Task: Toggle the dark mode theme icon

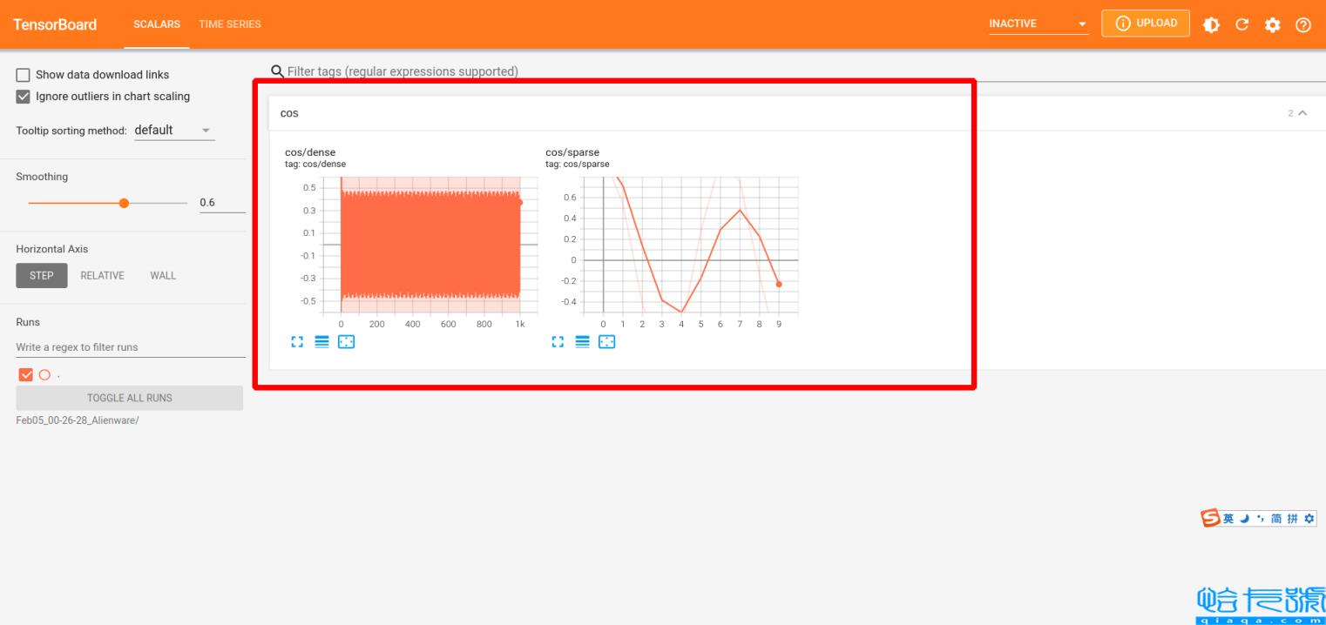Action: [x=1211, y=24]
